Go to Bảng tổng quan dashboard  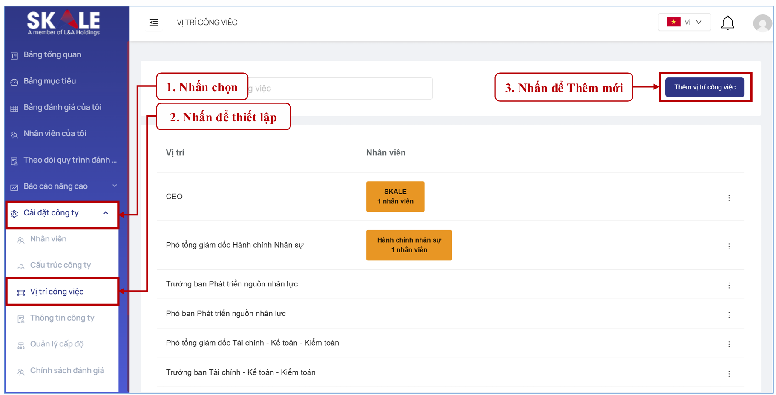(x=52, y=55)
